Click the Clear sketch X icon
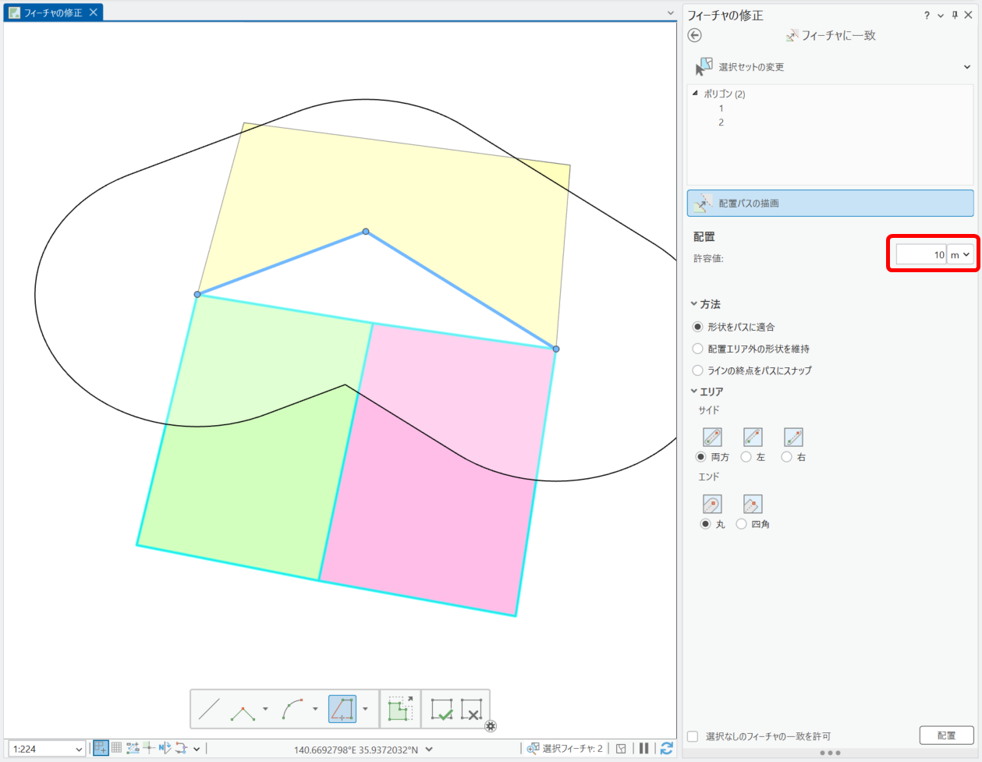 coord(471,710)
